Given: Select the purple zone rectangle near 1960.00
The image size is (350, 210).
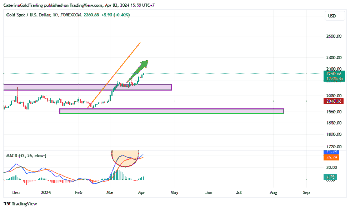Looking at the screenshot, I should [x=171, y=111].
